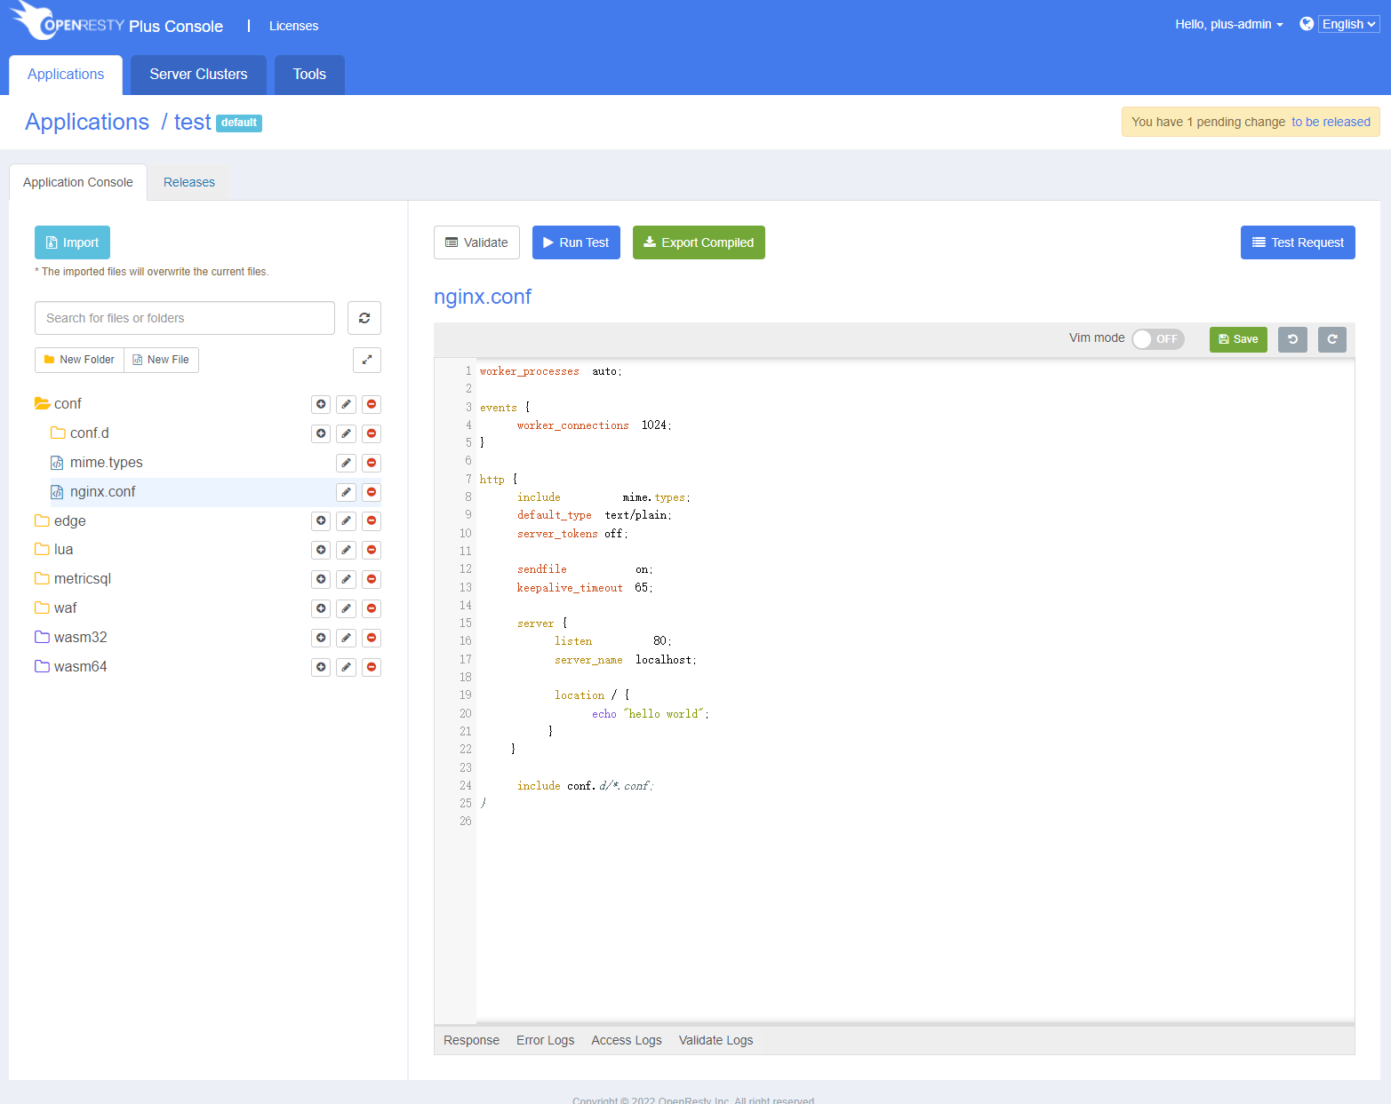Delete the conf.d folder
This screenshot has height=1104, width=1391.
(x=372, y=433)
